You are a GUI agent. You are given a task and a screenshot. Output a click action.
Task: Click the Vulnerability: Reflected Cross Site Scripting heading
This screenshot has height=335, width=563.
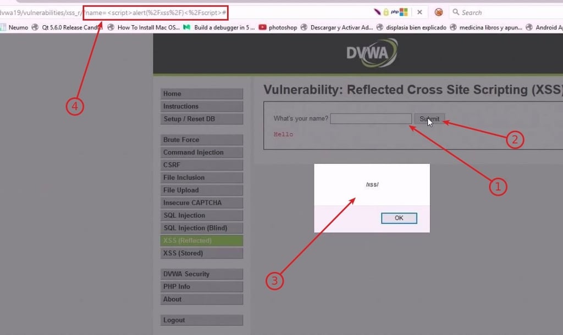[413, 89]
